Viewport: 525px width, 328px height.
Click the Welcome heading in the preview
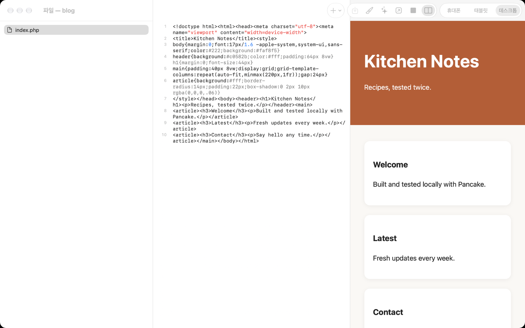[390, 165]
